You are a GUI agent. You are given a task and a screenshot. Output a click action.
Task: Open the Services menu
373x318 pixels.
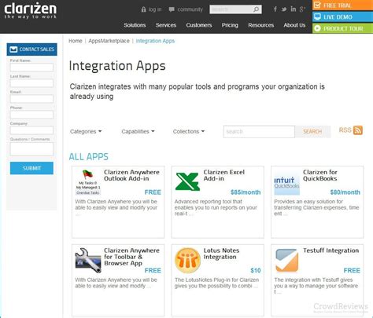166,25
